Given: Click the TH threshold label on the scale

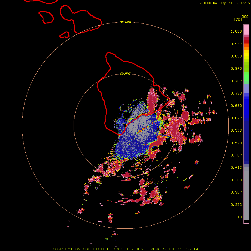Looking at the screenshot, I should coord(240,217).
